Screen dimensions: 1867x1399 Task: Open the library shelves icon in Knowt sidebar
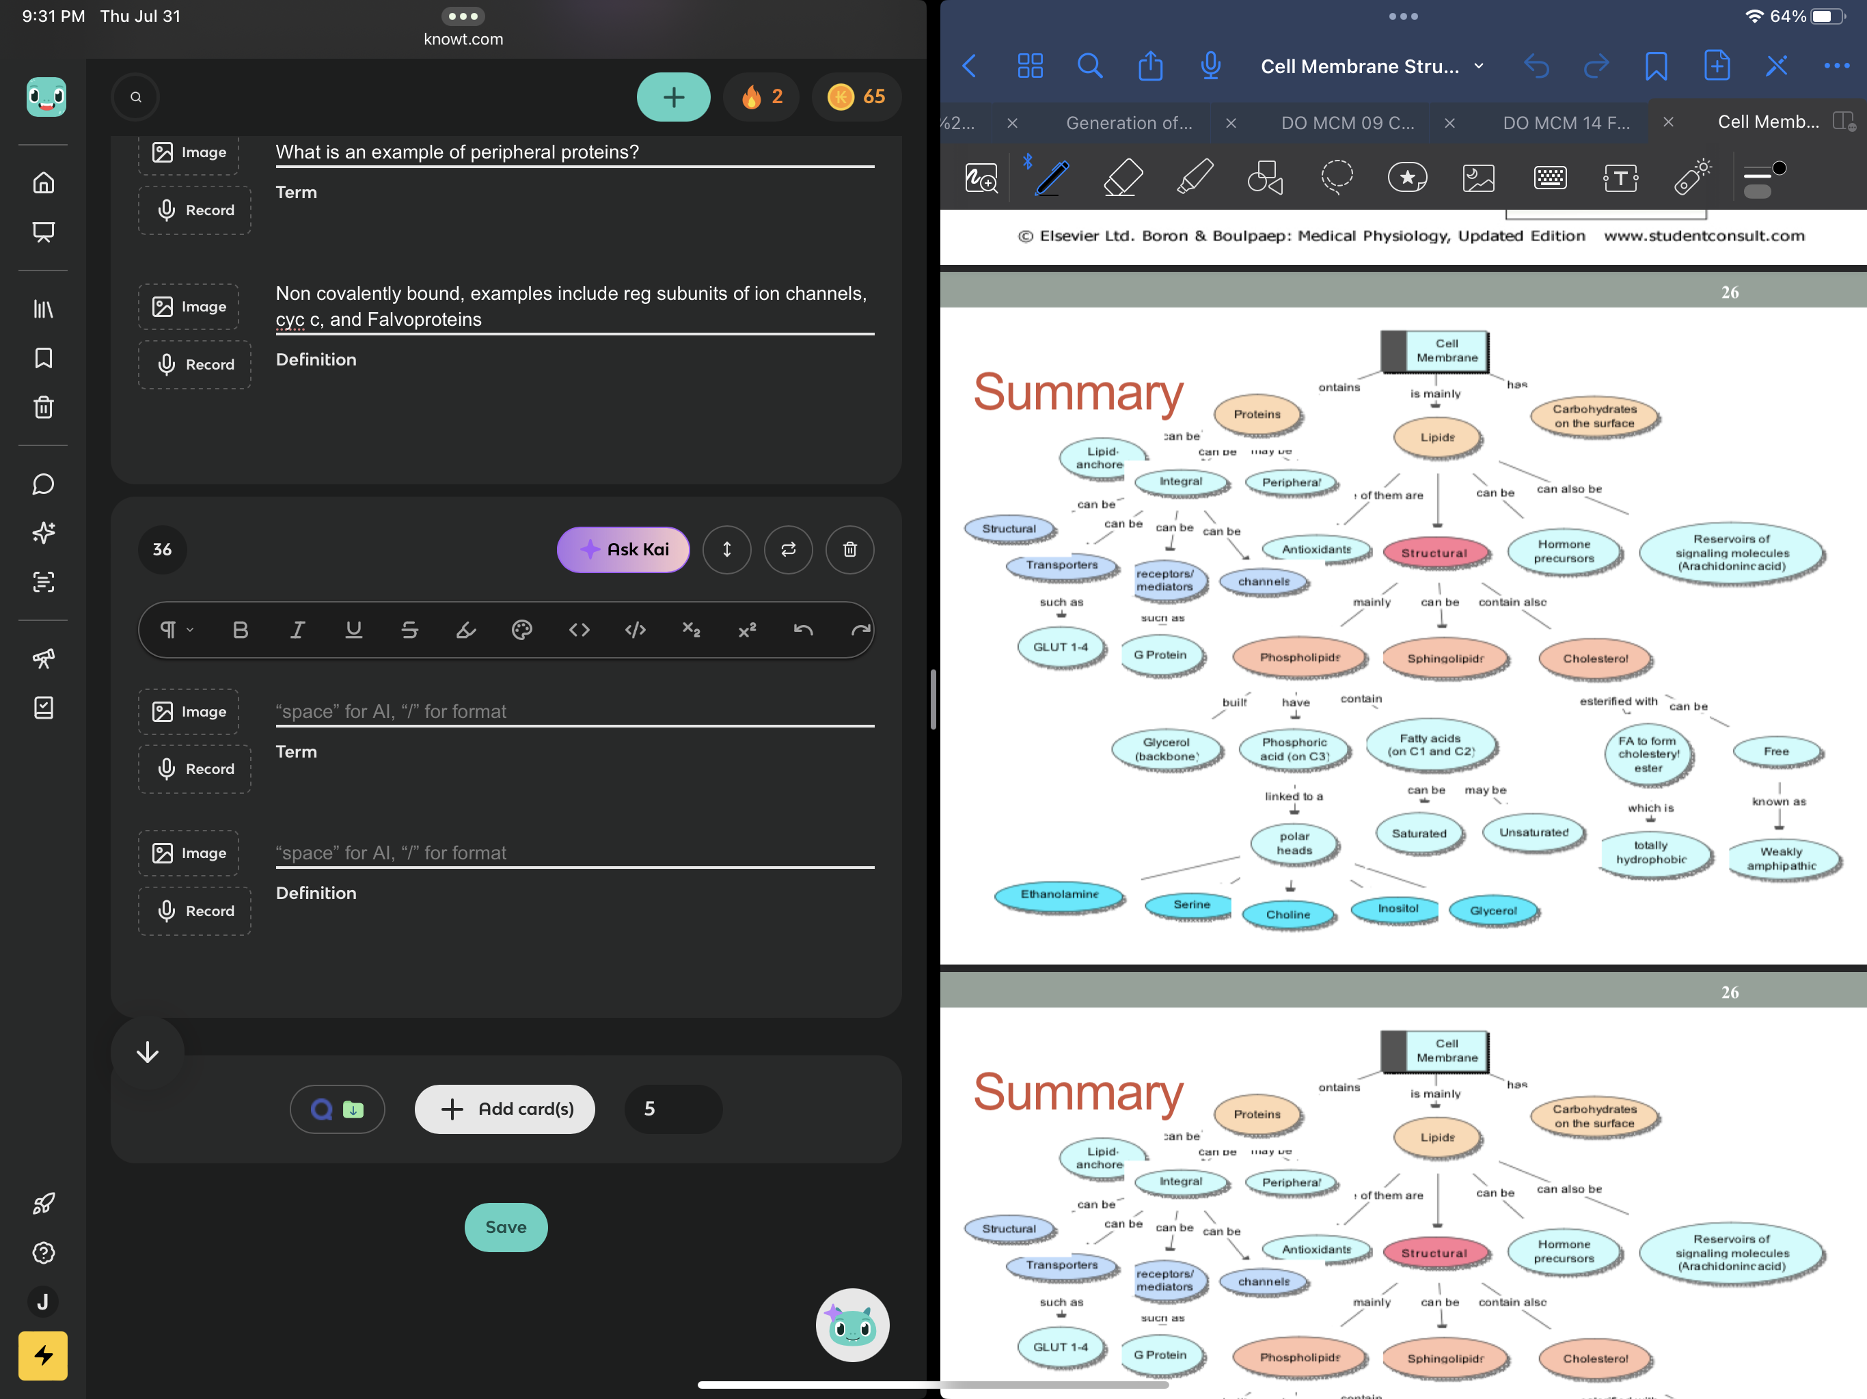(x=43, y=309)
